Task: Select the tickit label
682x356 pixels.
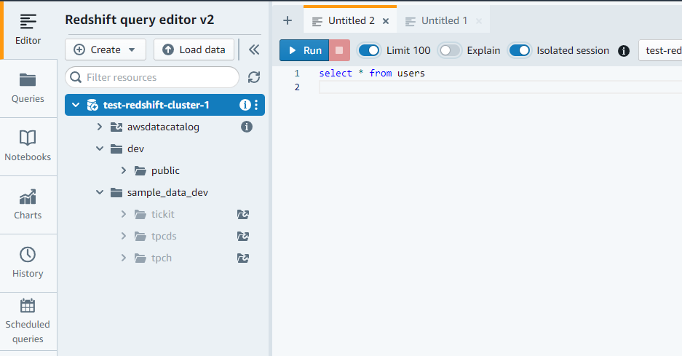Action: [162, 214]
